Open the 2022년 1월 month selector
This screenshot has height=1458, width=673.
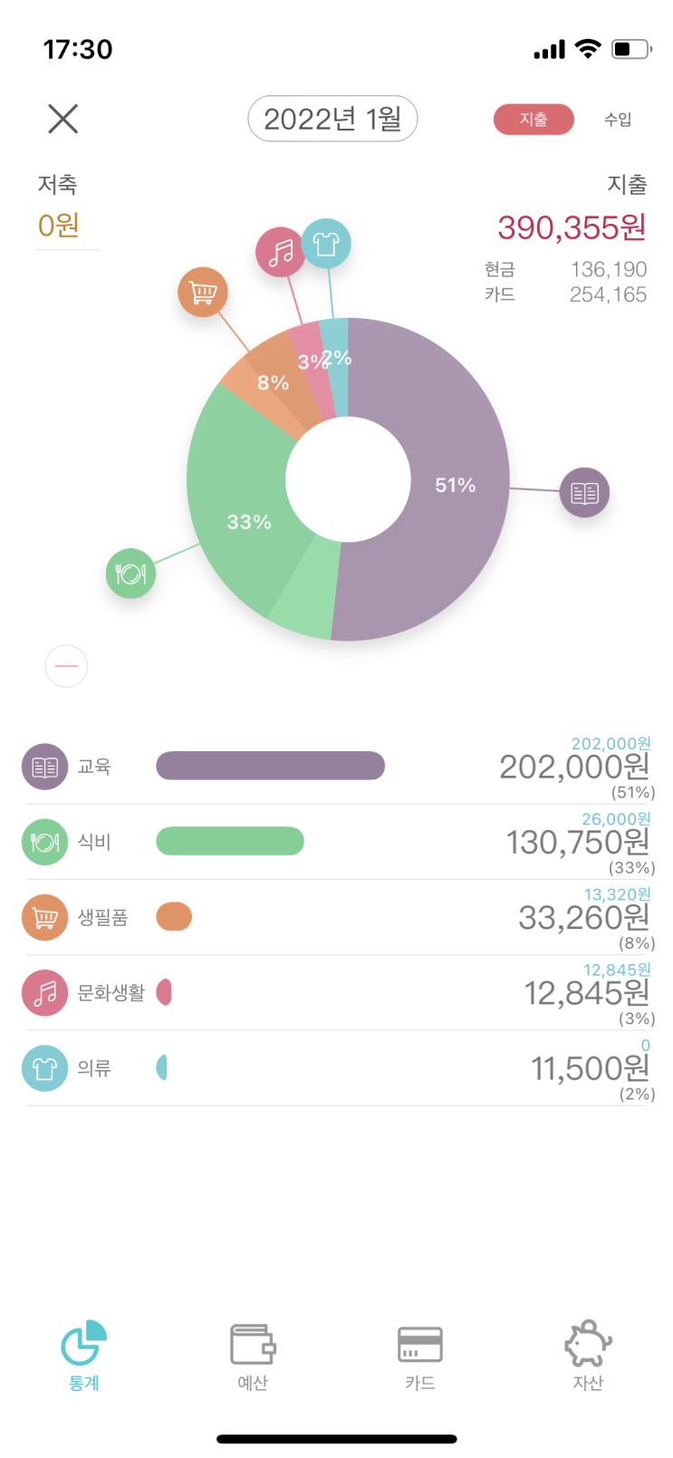[x=332, y=119]
